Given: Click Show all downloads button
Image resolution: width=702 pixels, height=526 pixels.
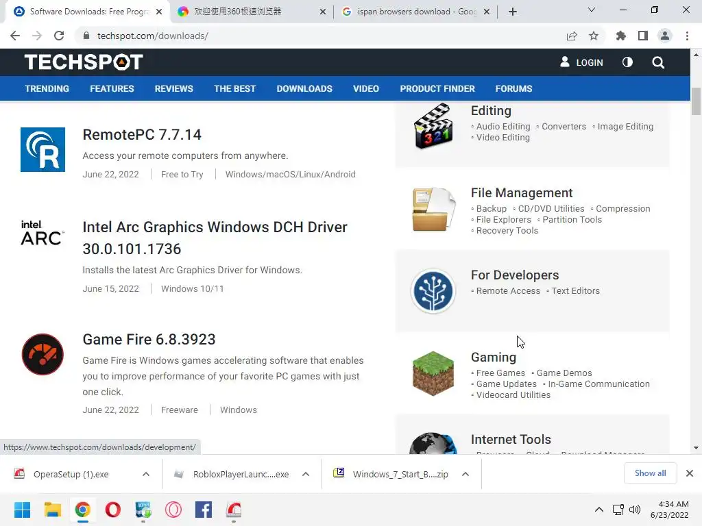Looking at the screenshot, I should pyautogui.click(x=650, y=473).
